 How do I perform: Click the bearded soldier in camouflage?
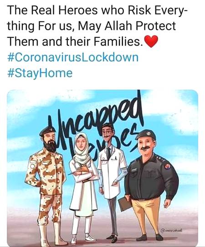(x=46, y=186)
